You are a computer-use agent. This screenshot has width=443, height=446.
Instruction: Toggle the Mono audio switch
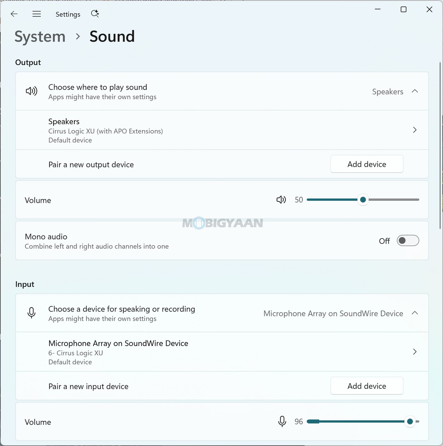(408, 241)
